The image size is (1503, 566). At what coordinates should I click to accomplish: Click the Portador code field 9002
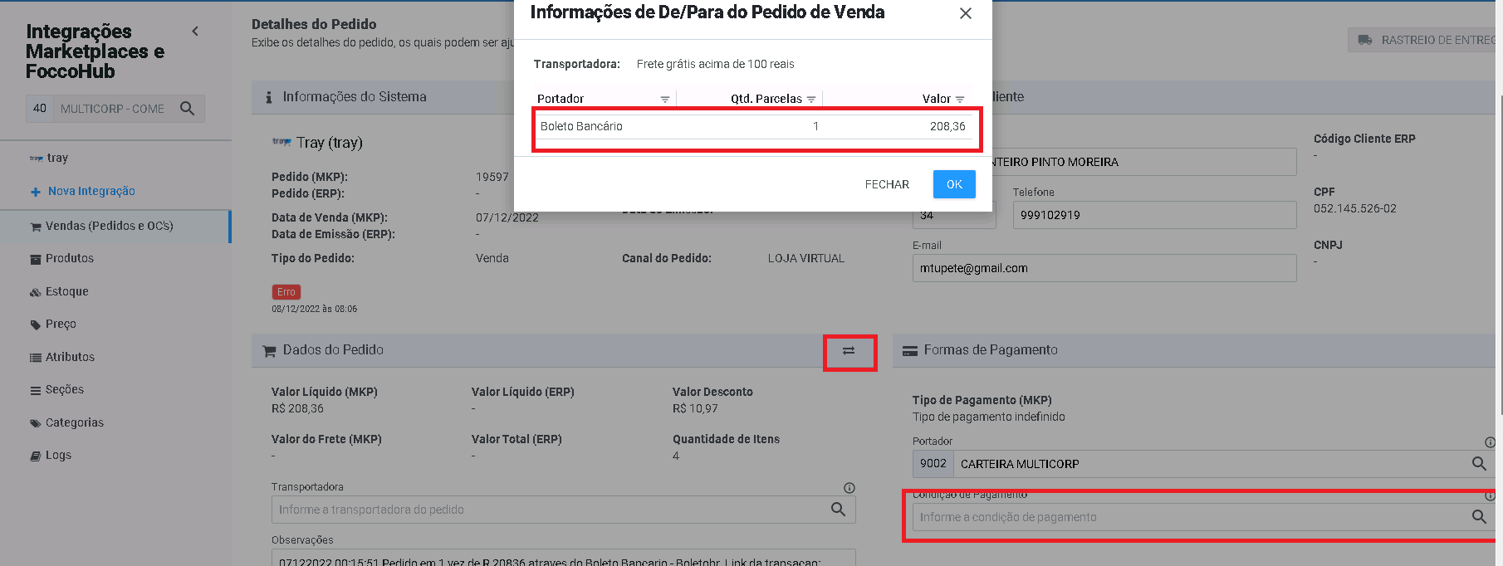pyautogui.click(x=933, y=464)
